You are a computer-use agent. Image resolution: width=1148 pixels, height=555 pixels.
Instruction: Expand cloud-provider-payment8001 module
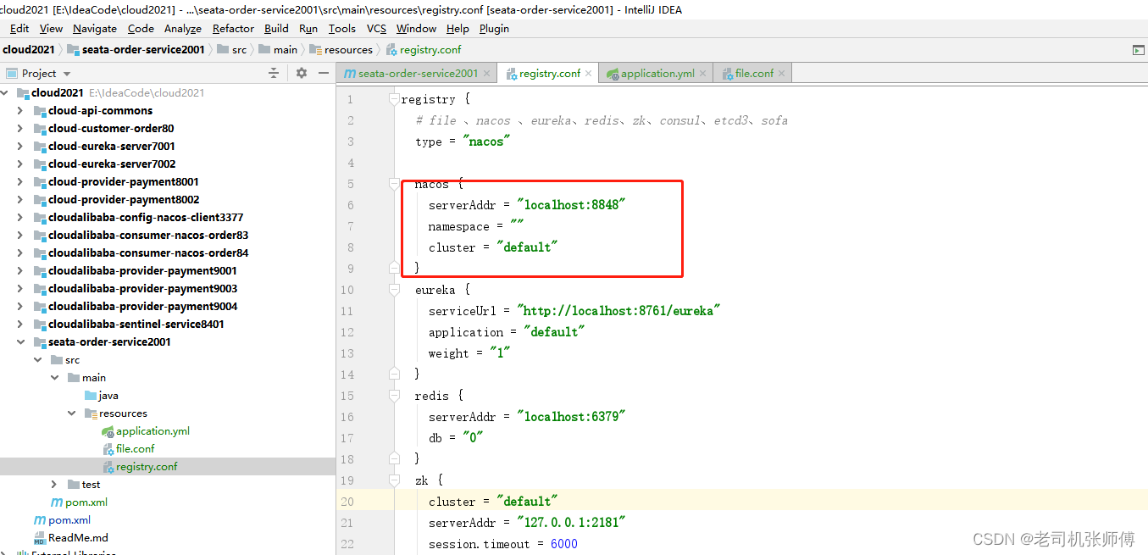20,182
